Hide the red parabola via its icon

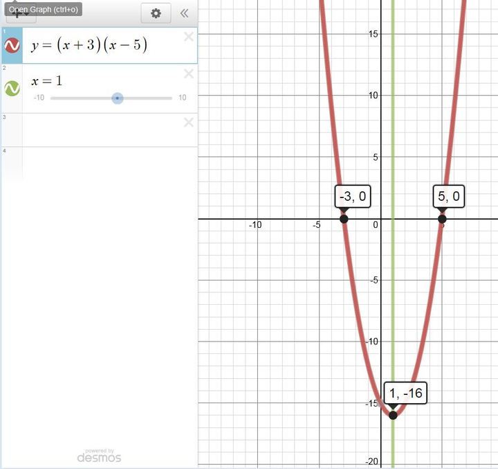tap(12, 46)
